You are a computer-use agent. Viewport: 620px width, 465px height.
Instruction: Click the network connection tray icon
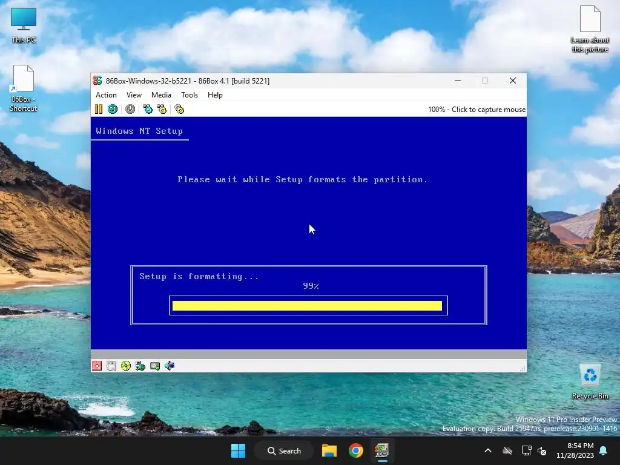click(x=526, y=450)
